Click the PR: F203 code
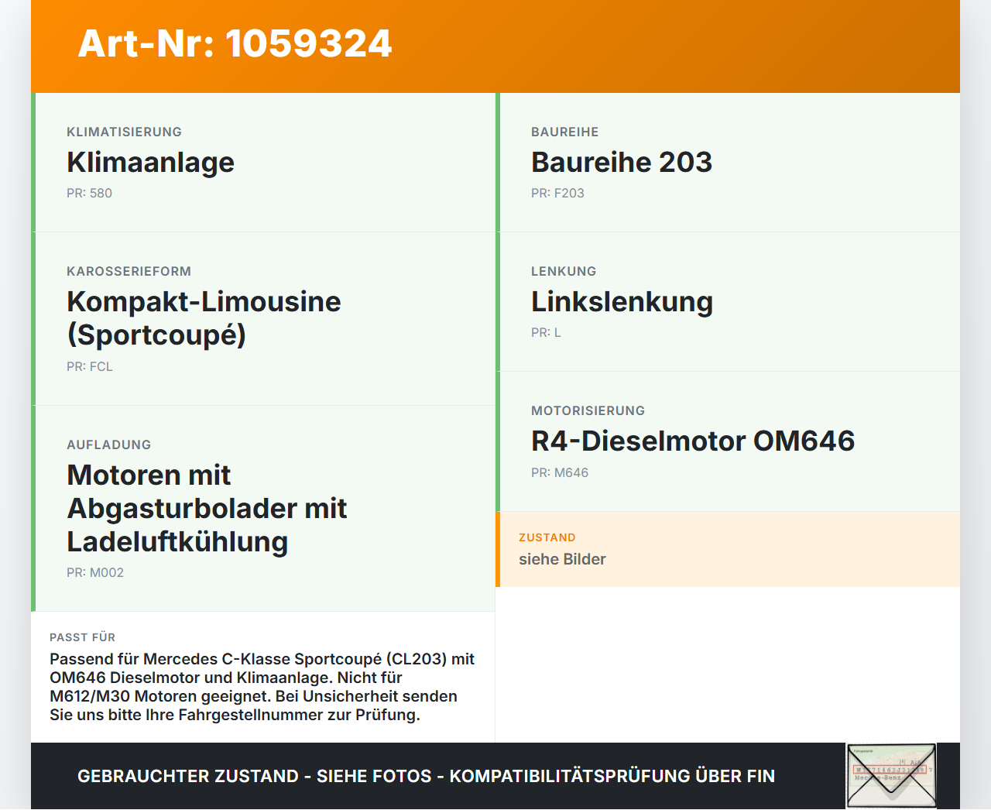 tap(557, 193)
